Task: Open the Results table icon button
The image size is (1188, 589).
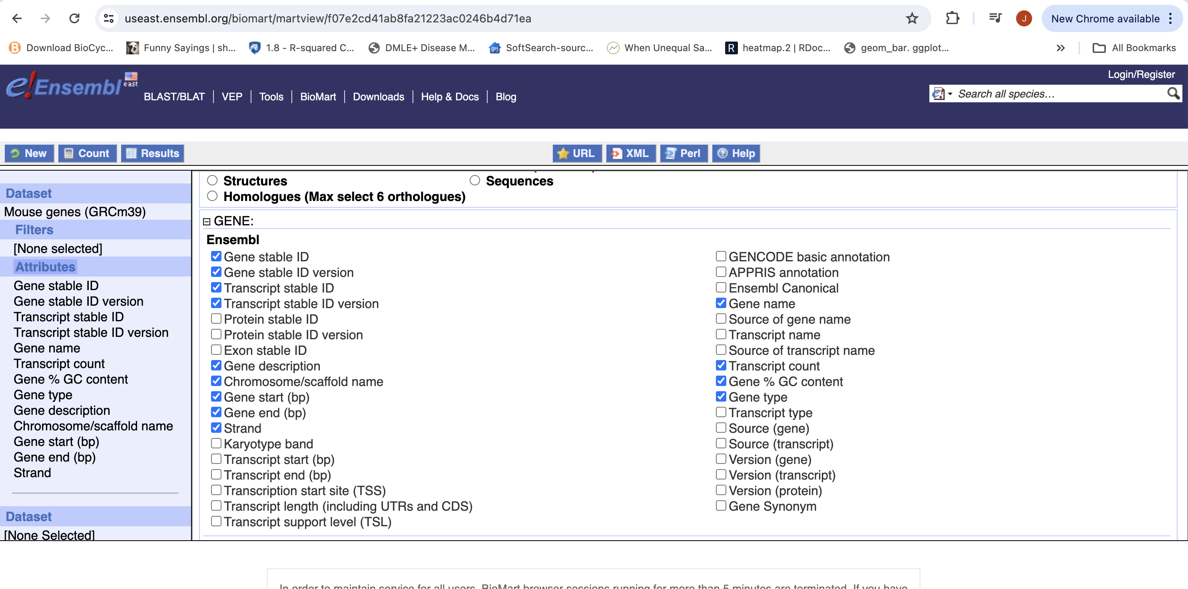Action: pyautogui.click(x=153, y=153)
